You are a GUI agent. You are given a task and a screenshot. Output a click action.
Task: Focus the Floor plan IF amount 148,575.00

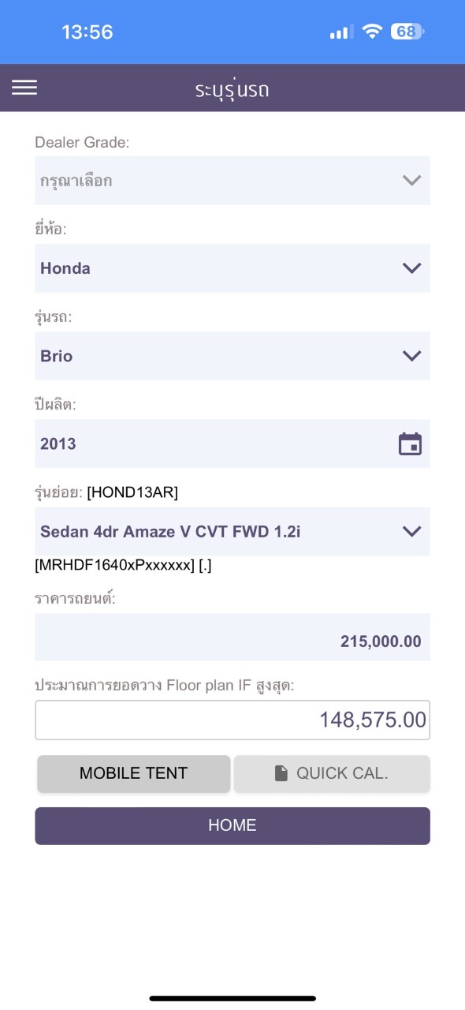tap(232, 720)
